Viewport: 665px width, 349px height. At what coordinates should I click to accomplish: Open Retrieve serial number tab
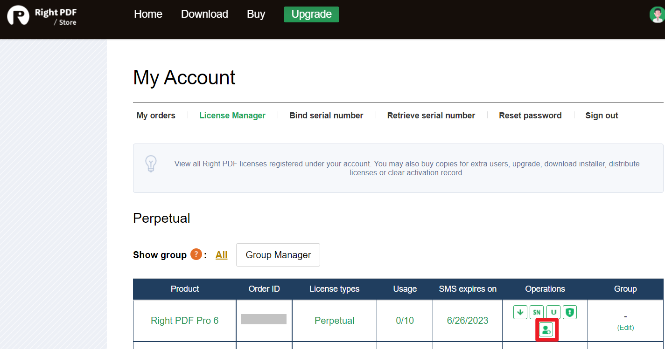tap(431, 116)
